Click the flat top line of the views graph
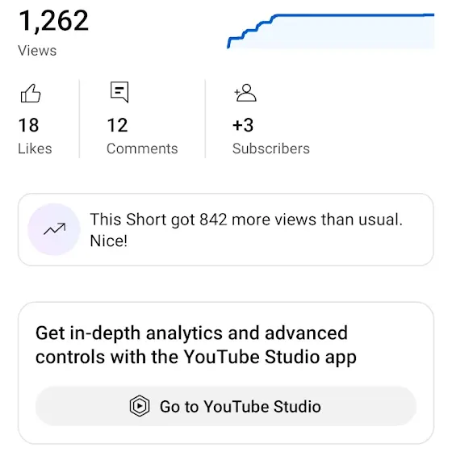The width and height of the screenshot is (452, 452). [354, 15]
